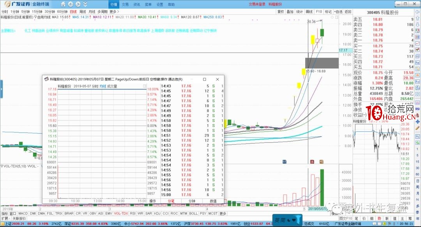Click the 复权 button
Viewport: 421px width, 227px height.
coord(281,12)
